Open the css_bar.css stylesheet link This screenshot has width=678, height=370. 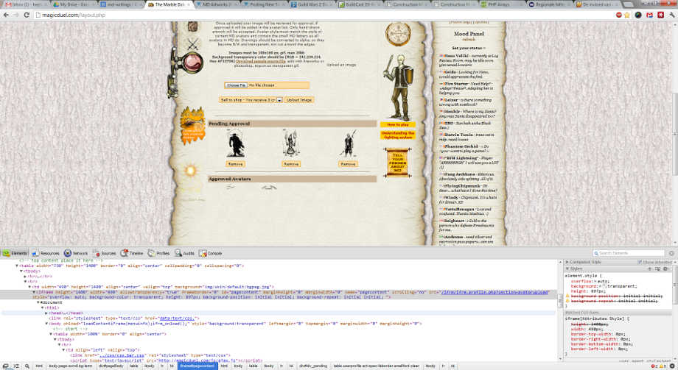coord(122,355)
